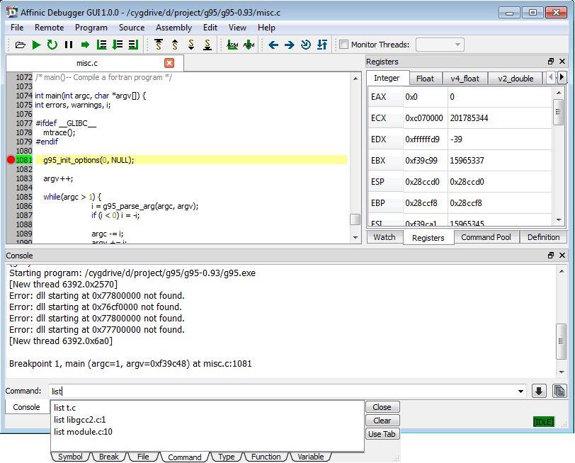Select 'list libgcc2.c:1' suggestion
Image resolution: width=575 pixels, height=463 pixels.
point(79,420)
